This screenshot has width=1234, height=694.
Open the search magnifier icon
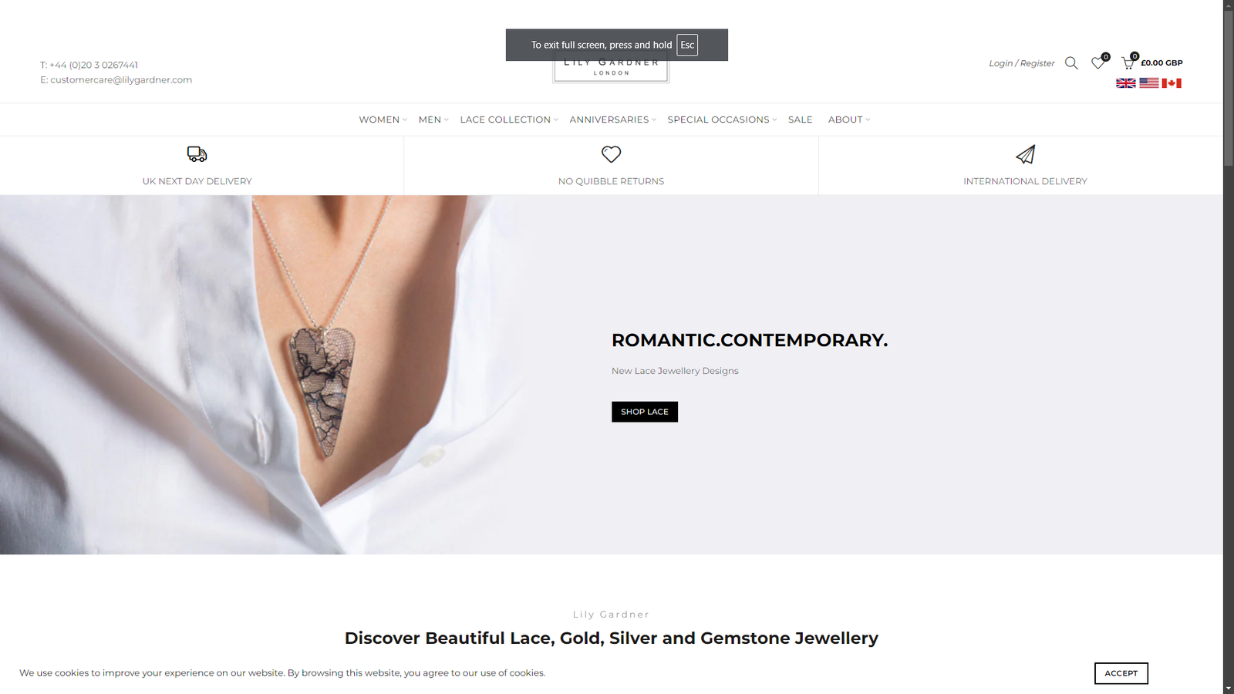1071,63
